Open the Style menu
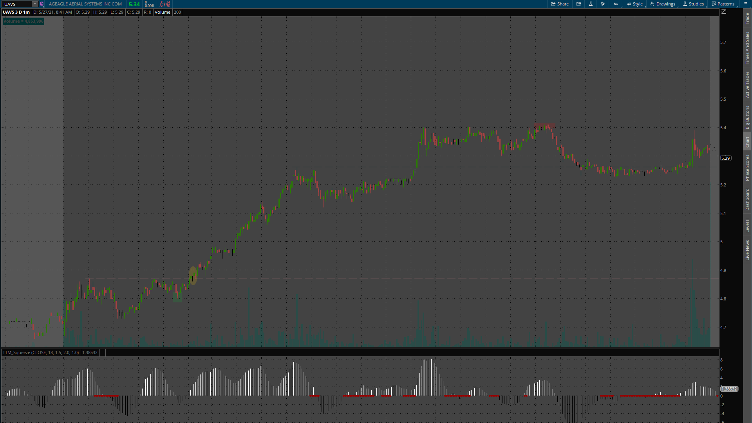The image size is (752, 423). pos(635,4)
